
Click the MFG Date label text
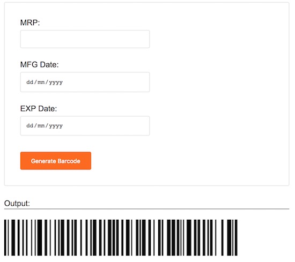(39, 65)
